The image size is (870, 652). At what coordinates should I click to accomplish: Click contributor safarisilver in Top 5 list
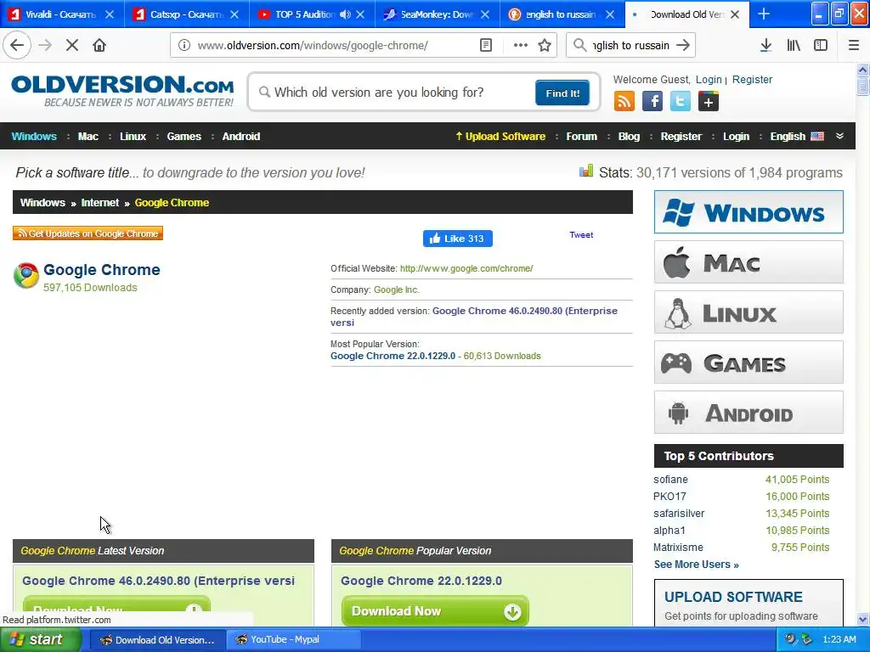coord(679,514)
